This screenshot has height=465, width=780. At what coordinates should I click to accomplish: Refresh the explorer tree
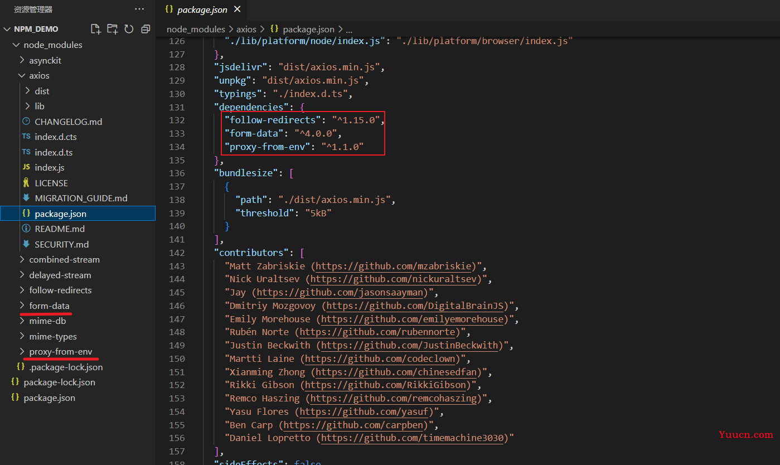pyautogui.click(x=129, y=29)
